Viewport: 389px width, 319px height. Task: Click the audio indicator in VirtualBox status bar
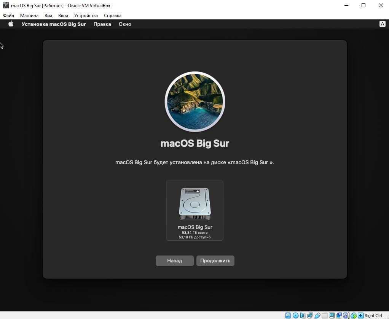click(x=303, y=316)
